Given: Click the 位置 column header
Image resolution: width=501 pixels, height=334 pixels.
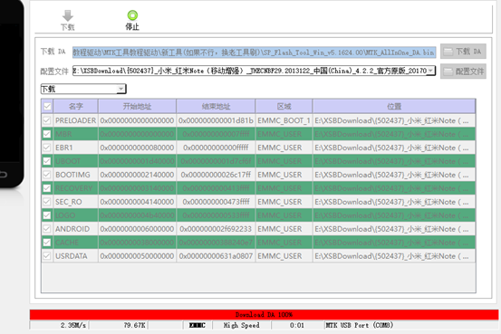Looking at the screenshot, I should coord(394,106).
